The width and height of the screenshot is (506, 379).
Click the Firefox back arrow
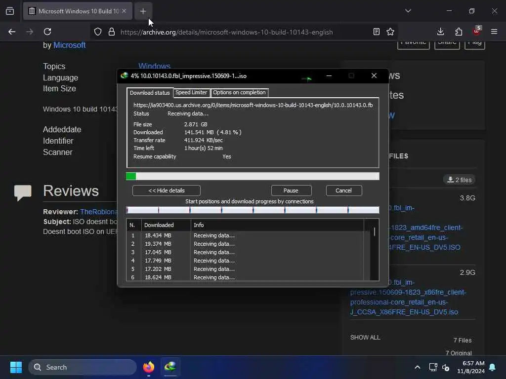click(x=12, y=32)
